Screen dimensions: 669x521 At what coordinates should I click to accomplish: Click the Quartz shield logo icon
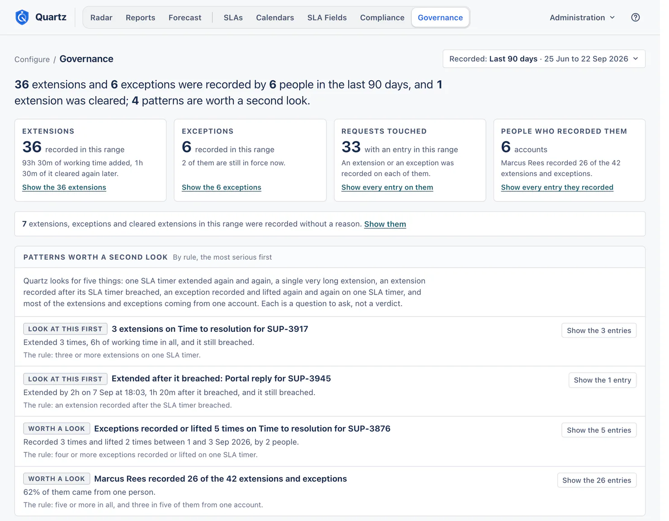pyautogui.click(x=22, y=17)
